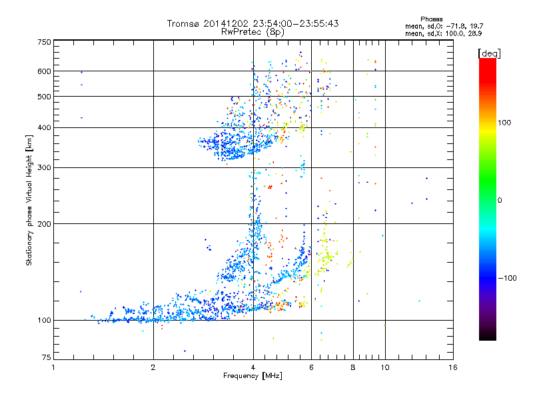Screen dimensions: 533x400
Task: Click the height axis tick label "750"
Action: pyautogui.click(x=45, y=42)
